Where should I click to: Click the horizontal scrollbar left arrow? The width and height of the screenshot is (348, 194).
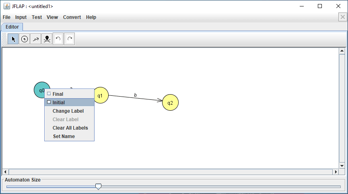6,172
